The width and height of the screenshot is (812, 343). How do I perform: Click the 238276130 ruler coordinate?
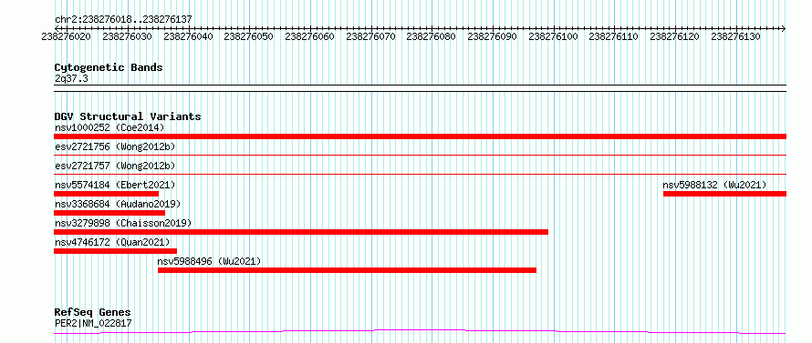(736, 37)
